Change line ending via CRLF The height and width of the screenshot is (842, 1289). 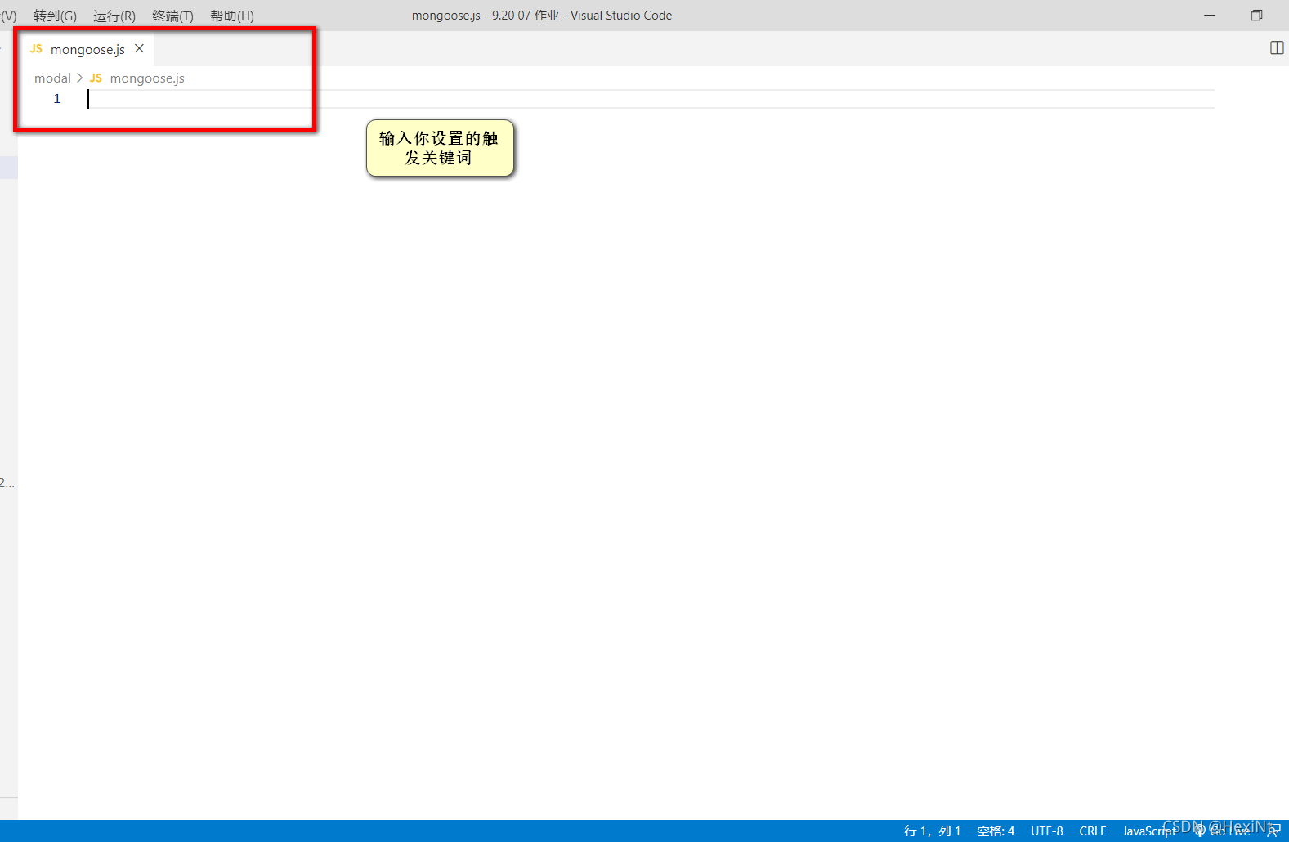click(x=1092, y=831)
